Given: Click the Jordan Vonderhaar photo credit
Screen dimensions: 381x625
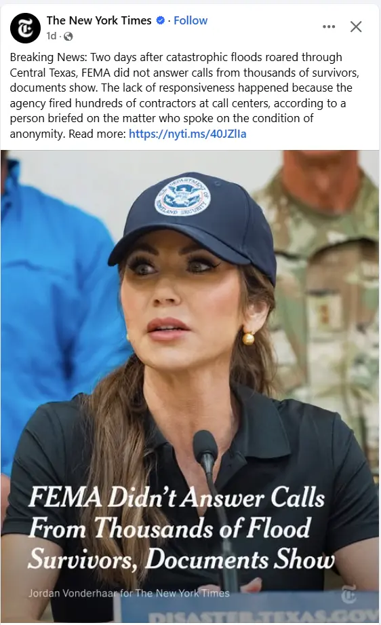Looking at the screenshot, I should click(x=129, y=593).
